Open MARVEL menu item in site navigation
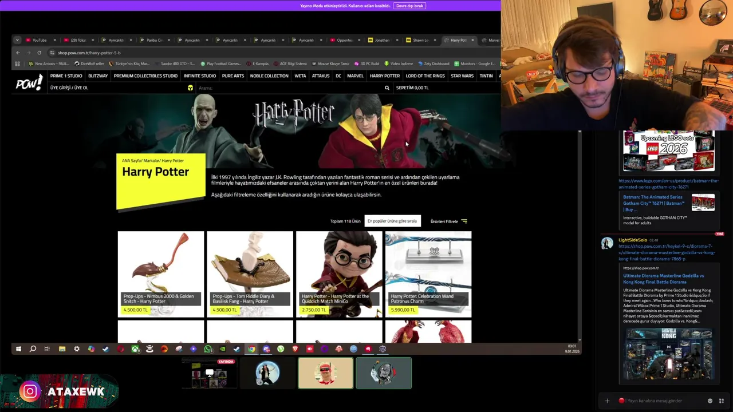Image resolution: width=733 pixels, height=412 pixels. 355,76
